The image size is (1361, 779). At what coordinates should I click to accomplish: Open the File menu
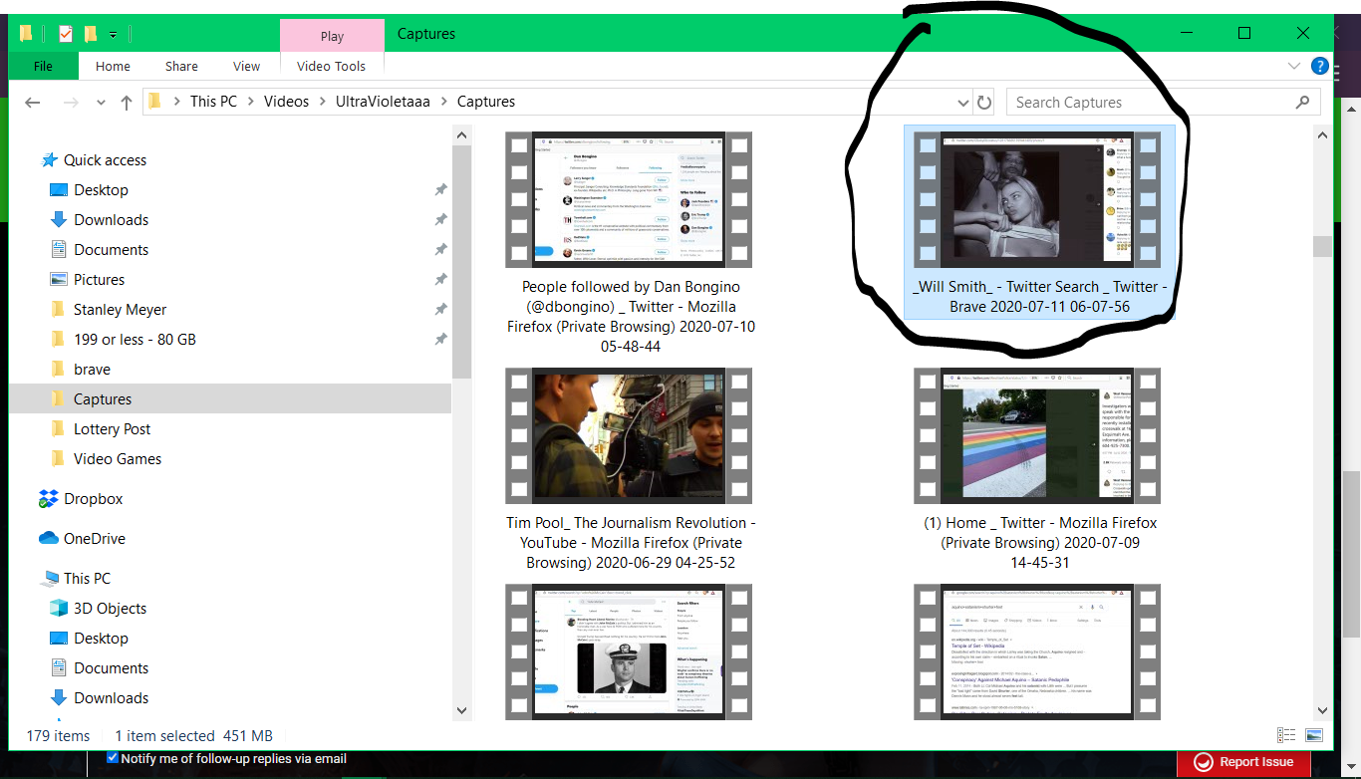[x=43, y=67]
